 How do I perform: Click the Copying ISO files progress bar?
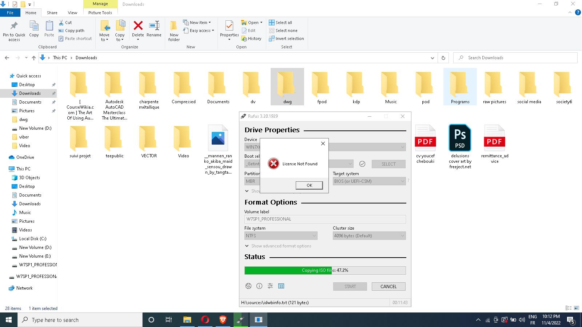[x=325, y=270]
